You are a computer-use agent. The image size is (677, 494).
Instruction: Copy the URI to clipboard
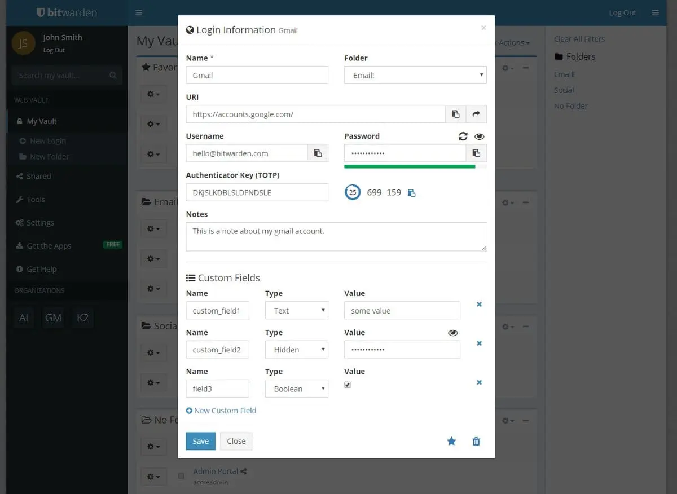(x=455, y=114)
